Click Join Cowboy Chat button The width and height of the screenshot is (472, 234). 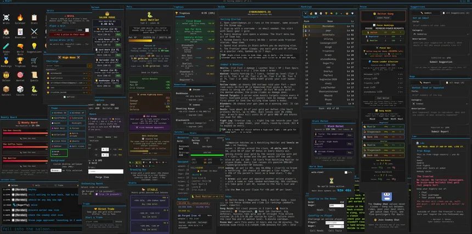click(387, 220)
